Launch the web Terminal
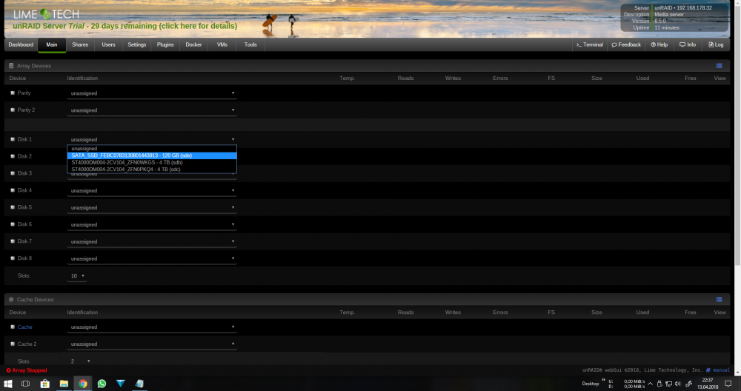741x391 pixels. [x=589, y=45]
